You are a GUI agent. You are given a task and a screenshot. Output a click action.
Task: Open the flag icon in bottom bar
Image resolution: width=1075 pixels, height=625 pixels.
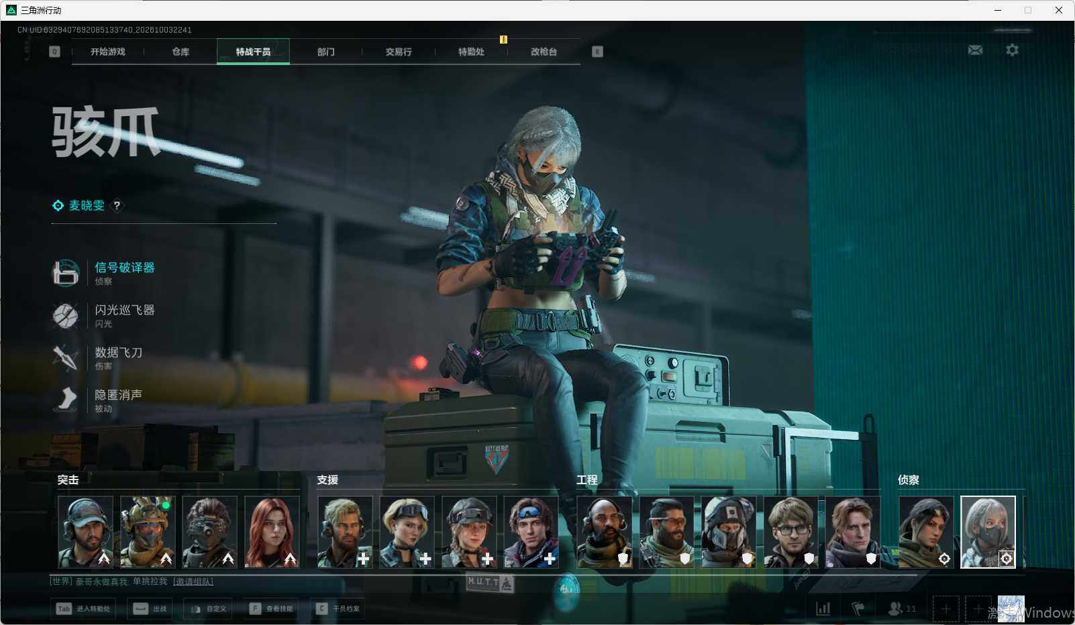[858, 608]
